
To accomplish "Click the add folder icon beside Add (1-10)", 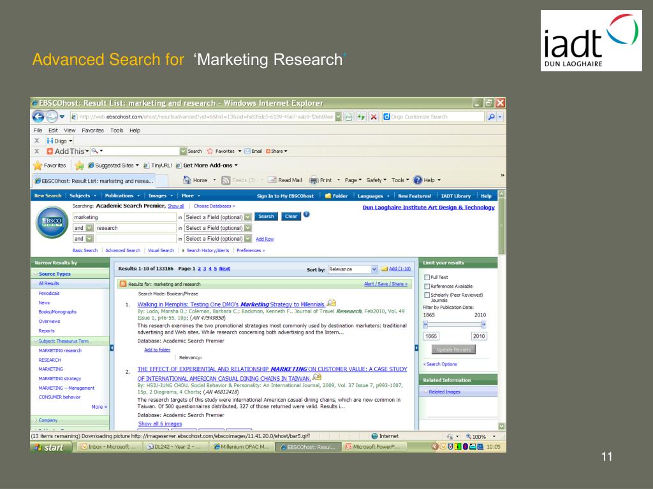I will [x=385, y=269].
